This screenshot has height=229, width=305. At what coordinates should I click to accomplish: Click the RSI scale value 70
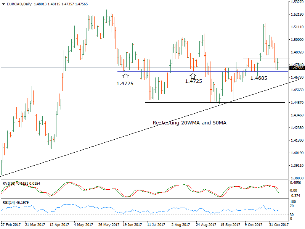[292, 206]
